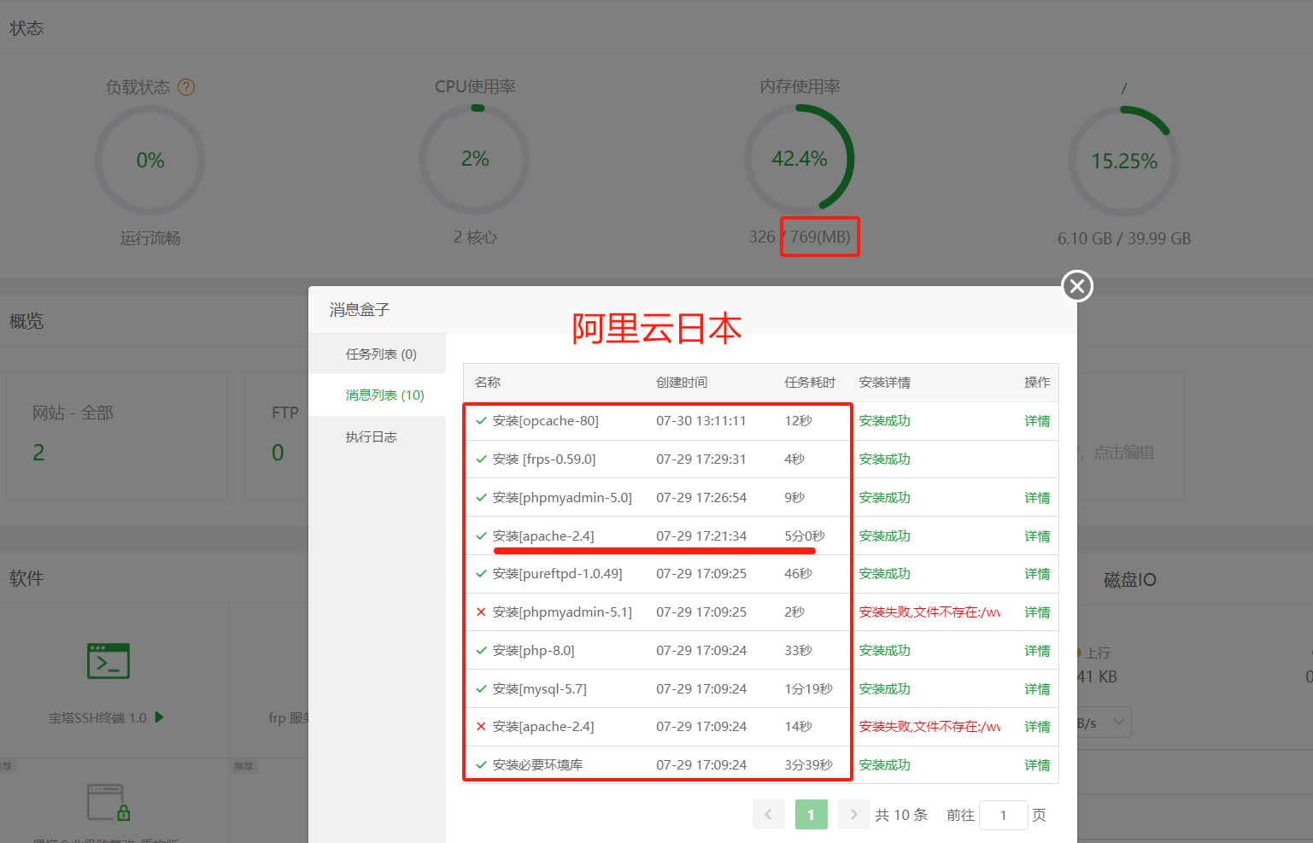Screen dimensions: 1313x843
Task: Click the checkmark icon before 安装必要环境库
Action: pyautogui.click(x=481, y=765)
